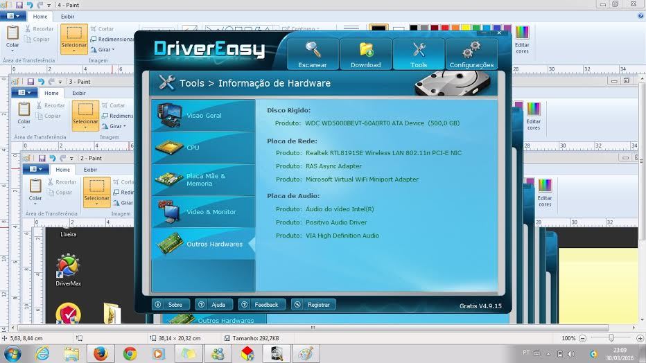Open Video & Monitor section
This screenshot has height=363, width=646.
pyautogui.click(x=204, y=212)
